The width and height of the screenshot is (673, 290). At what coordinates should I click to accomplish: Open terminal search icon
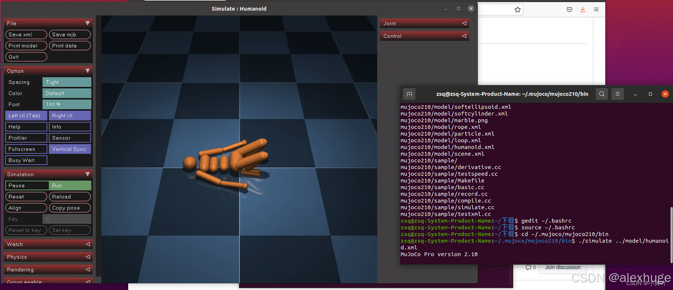click(x=602, y=94)
